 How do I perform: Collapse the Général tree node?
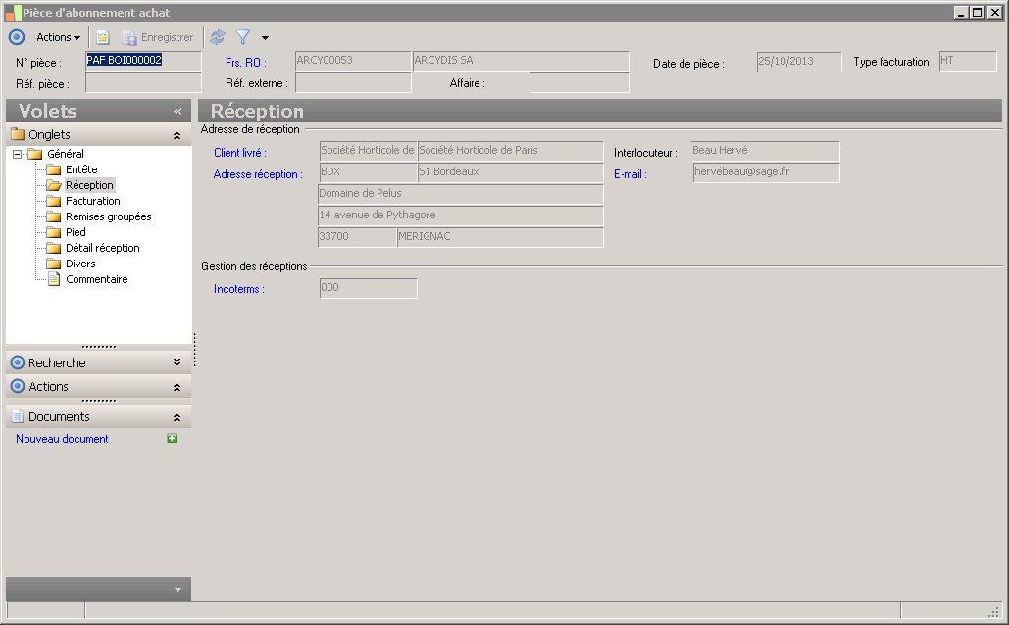click(18, 154)
